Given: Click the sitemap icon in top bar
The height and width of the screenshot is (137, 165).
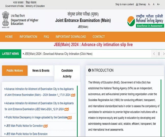Looking at the screenshot, I should click(137, 4).
